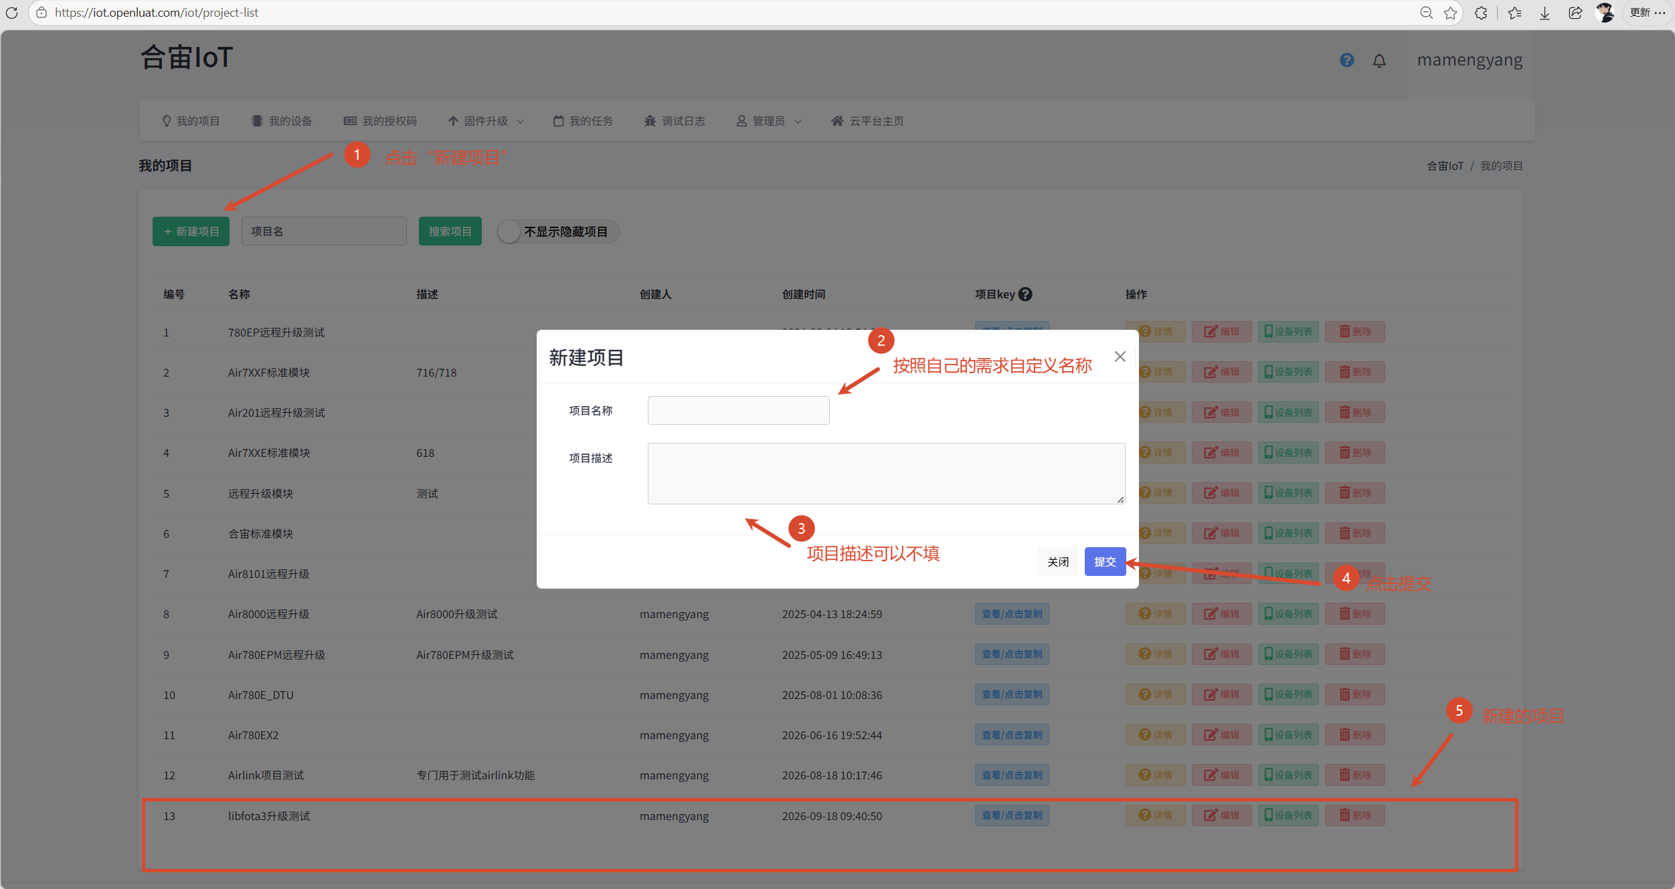Click the 关闭 button in the dialog

tap(1058, 562)
